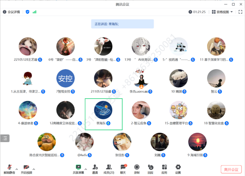245x176 pixels.
Task: Turn on the camera (开启视频)
Action: (x=26, y=169)
